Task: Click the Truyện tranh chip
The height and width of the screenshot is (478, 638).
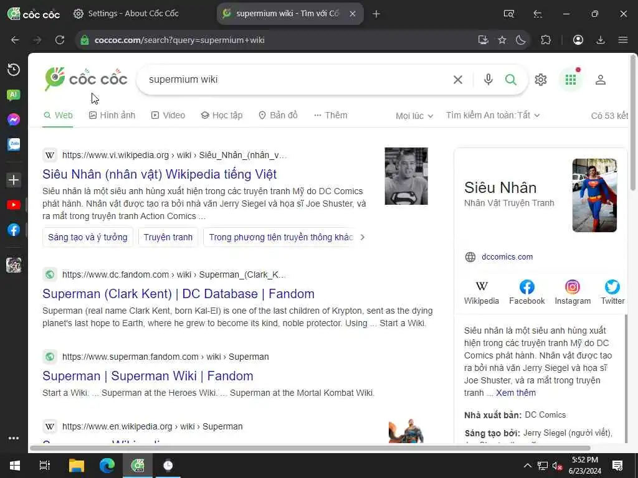Action: (168, 237)
